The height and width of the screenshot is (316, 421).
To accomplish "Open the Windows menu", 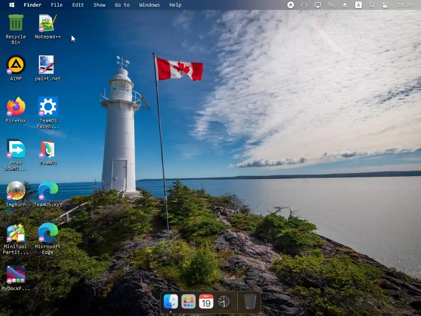I will tap(149, 5).
